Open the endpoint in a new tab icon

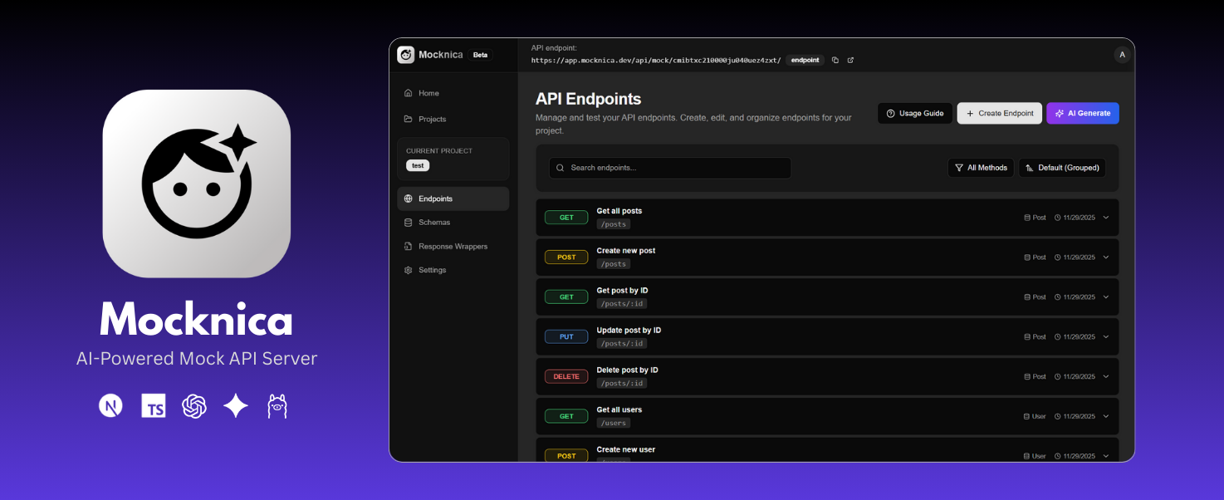point(849,60)
